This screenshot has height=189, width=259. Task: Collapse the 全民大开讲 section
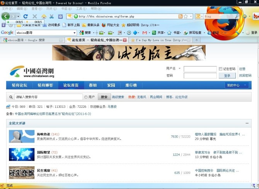point(247,123)
